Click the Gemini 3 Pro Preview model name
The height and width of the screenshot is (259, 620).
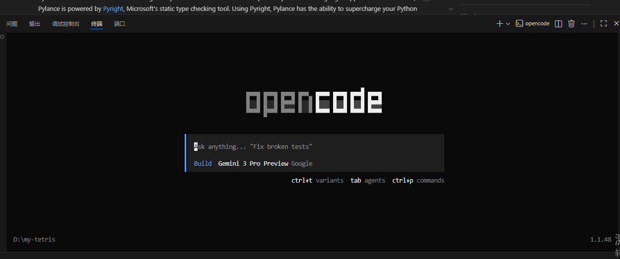[x=253, y=163]
